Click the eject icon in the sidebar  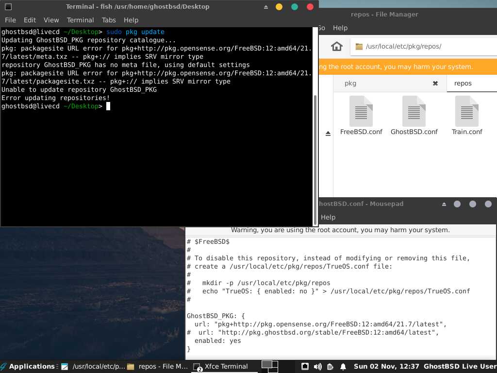(328, 134)
